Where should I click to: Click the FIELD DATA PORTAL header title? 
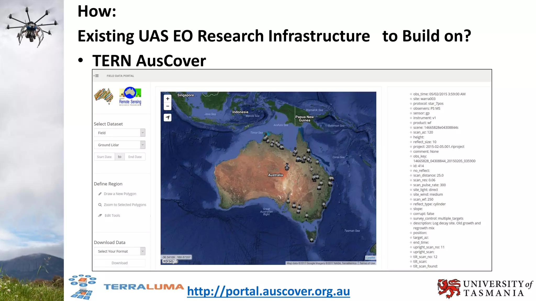(x=120, y=76)
